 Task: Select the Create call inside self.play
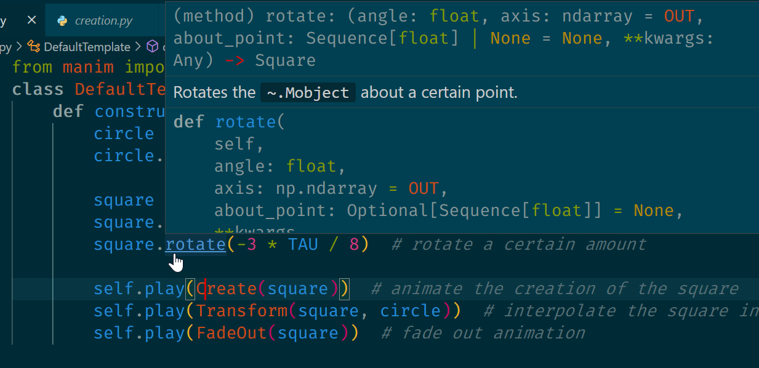tap(227, 288)
